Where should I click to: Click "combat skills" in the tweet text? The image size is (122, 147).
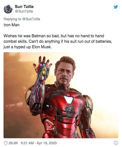(16, 41)
